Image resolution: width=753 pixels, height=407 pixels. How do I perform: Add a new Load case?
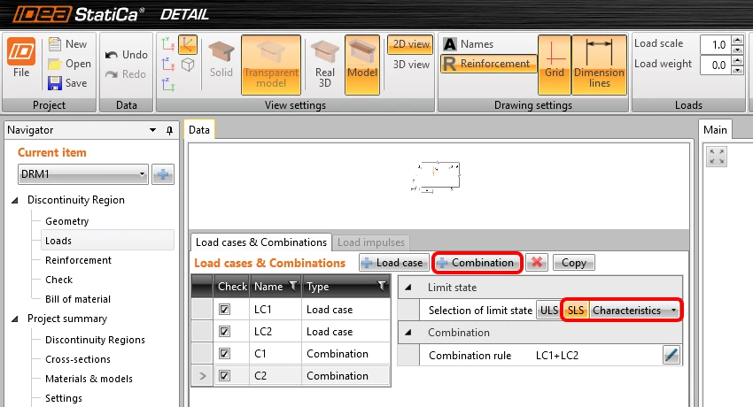click(x=392, y=263)
